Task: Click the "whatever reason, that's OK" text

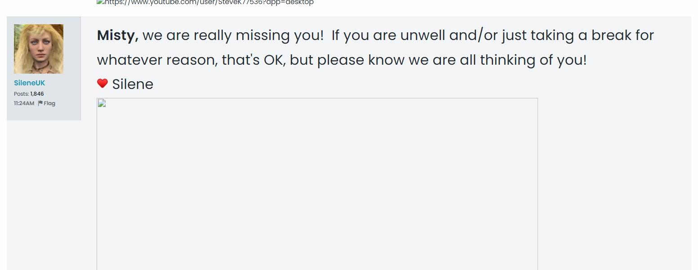Action: point(191,60)
